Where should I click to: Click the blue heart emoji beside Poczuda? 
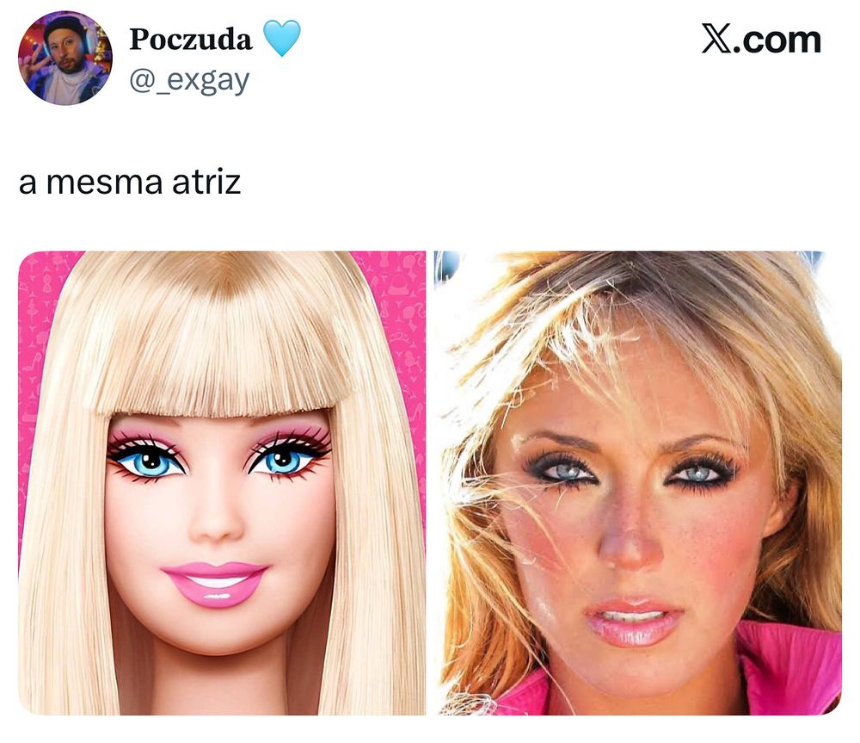[282, 39]
